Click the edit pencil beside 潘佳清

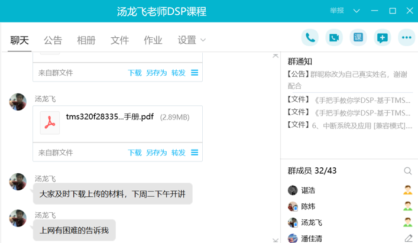pos(408,238)
